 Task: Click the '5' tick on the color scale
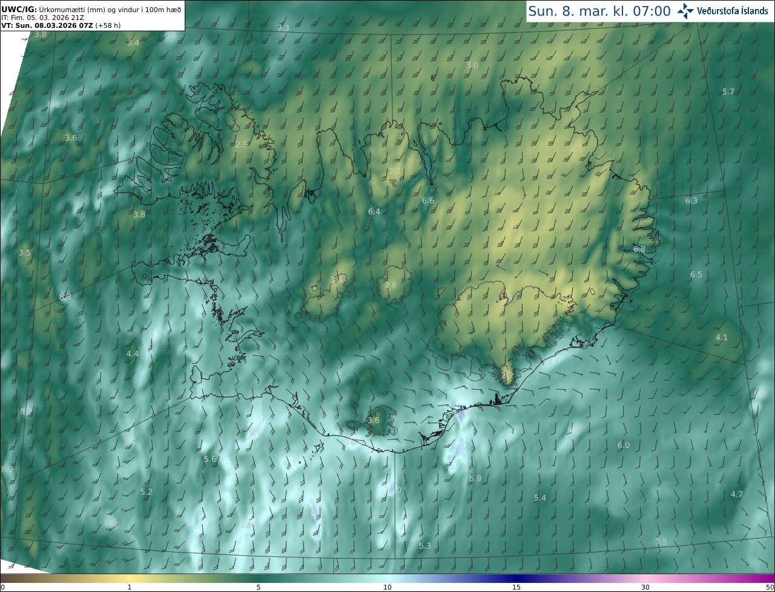[259, 587]
